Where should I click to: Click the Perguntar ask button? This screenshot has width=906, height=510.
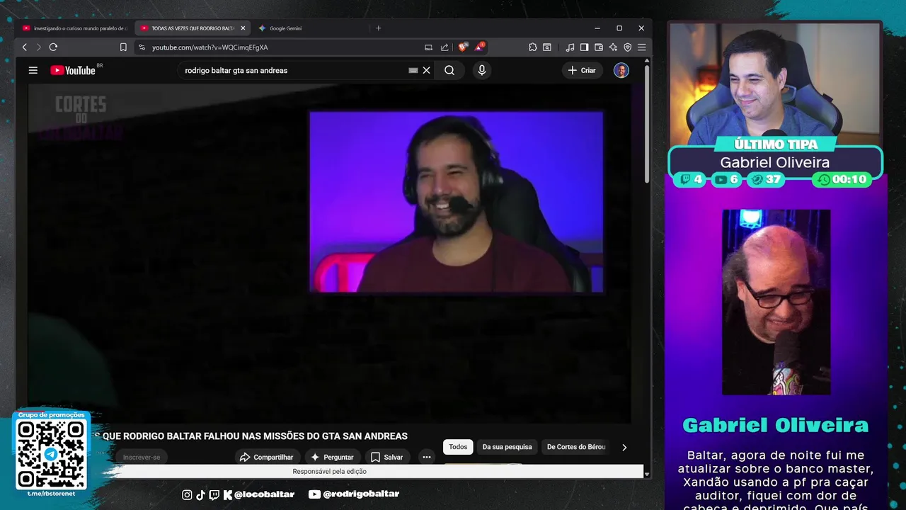pos(332,457)
